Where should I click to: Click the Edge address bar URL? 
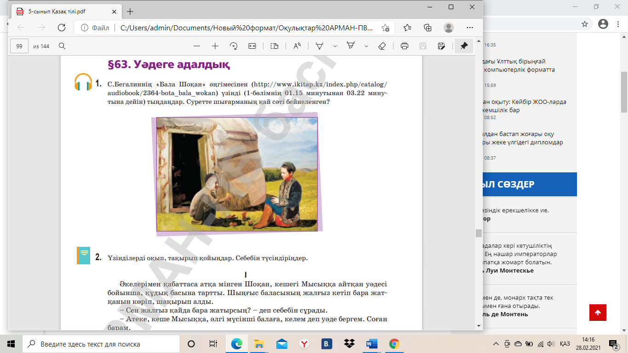coord(247,28)
